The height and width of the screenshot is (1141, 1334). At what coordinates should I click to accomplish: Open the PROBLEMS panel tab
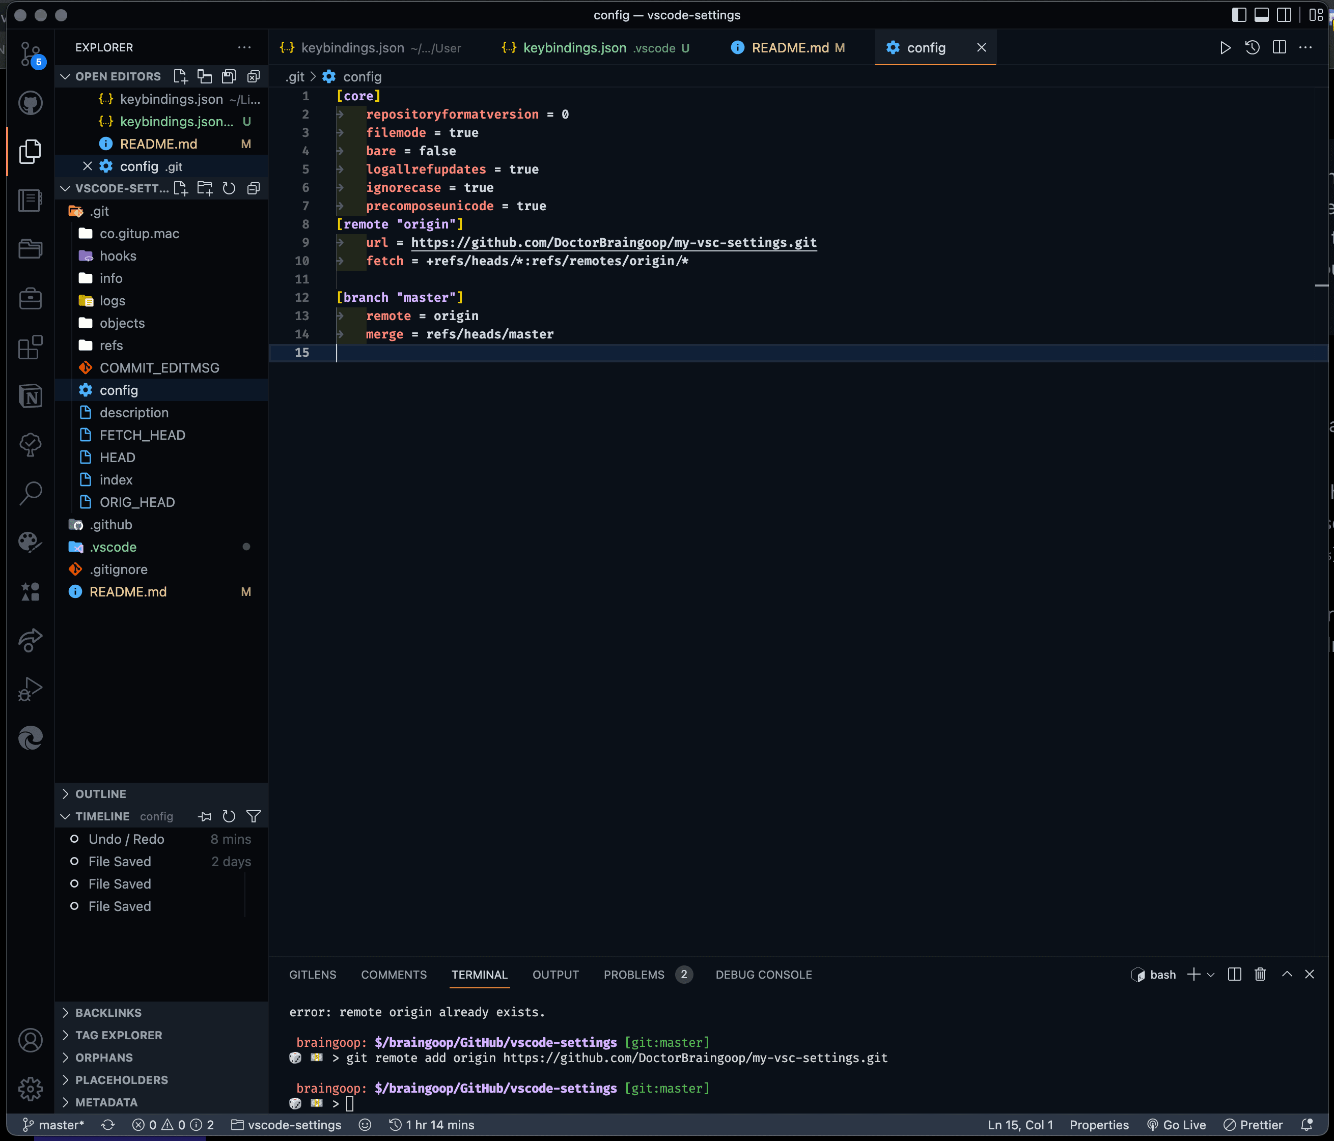[647, 974]
